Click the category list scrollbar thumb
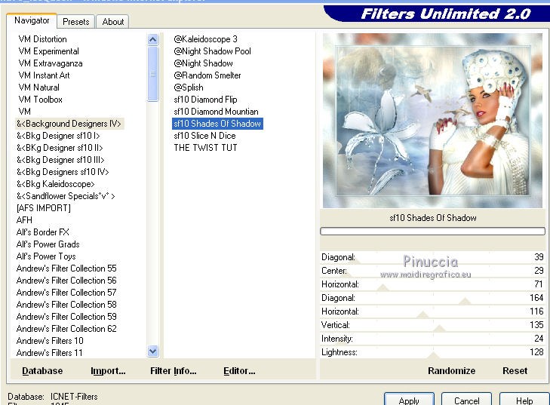This screenshot has height=405, width=550. [x=152, y=74]
